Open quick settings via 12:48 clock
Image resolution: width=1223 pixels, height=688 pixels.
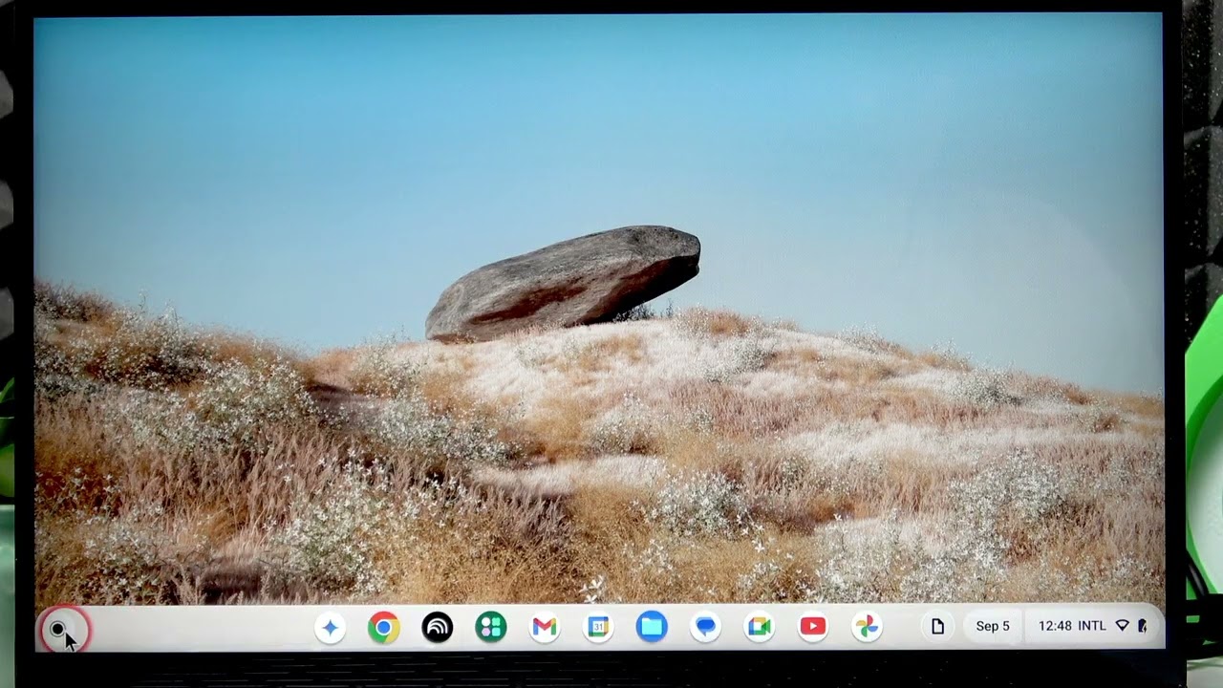pos(1055,626)
